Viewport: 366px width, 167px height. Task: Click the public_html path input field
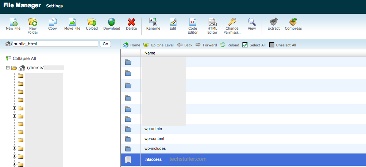55,44
